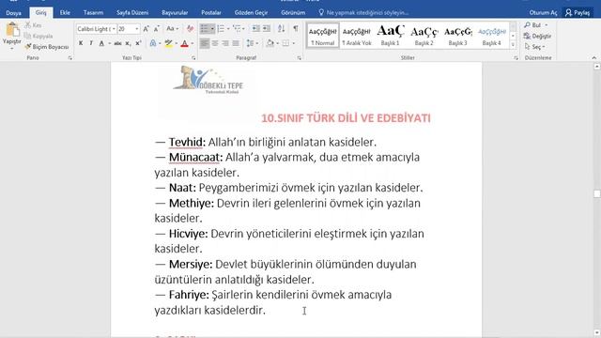Open the Postalar tab
Screen dimensions: 601x338
coord(210,12)
